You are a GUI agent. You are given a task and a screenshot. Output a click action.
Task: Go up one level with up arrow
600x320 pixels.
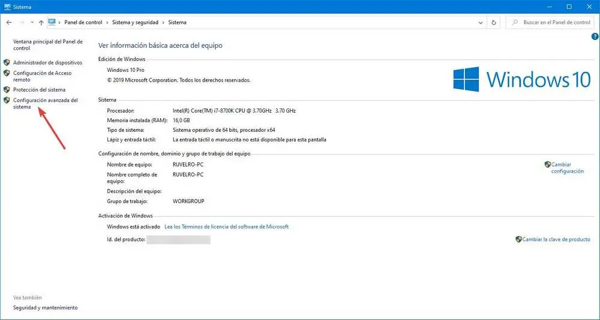(41, 23)
